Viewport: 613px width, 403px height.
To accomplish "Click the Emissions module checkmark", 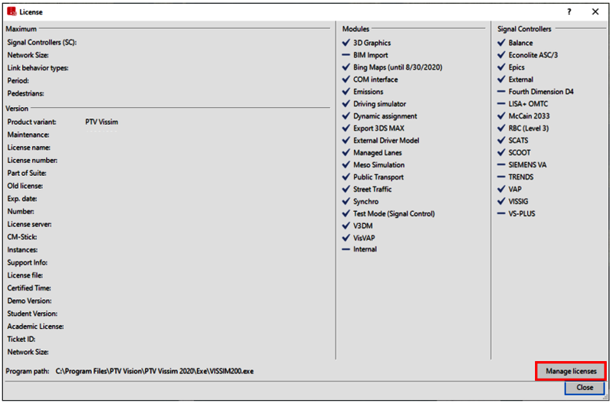I will pos(346,92).
